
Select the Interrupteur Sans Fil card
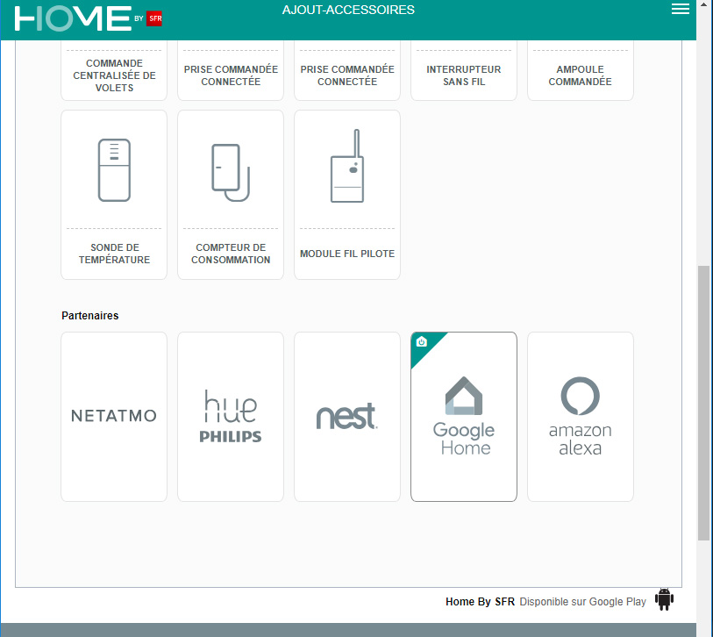[464, 75]
